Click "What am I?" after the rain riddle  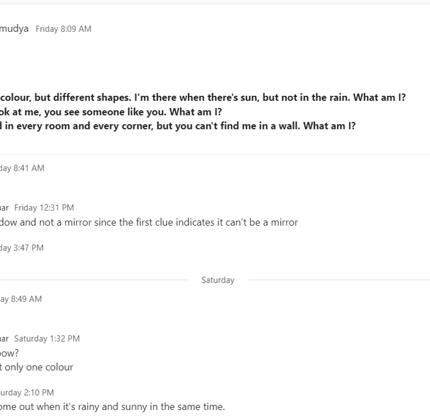coord(380,97)
